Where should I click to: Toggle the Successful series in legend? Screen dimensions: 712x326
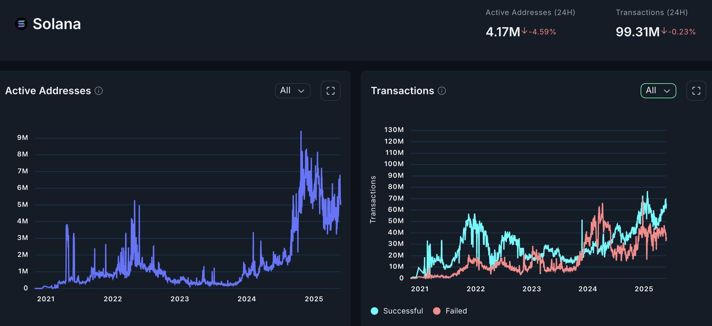point(397,311)
